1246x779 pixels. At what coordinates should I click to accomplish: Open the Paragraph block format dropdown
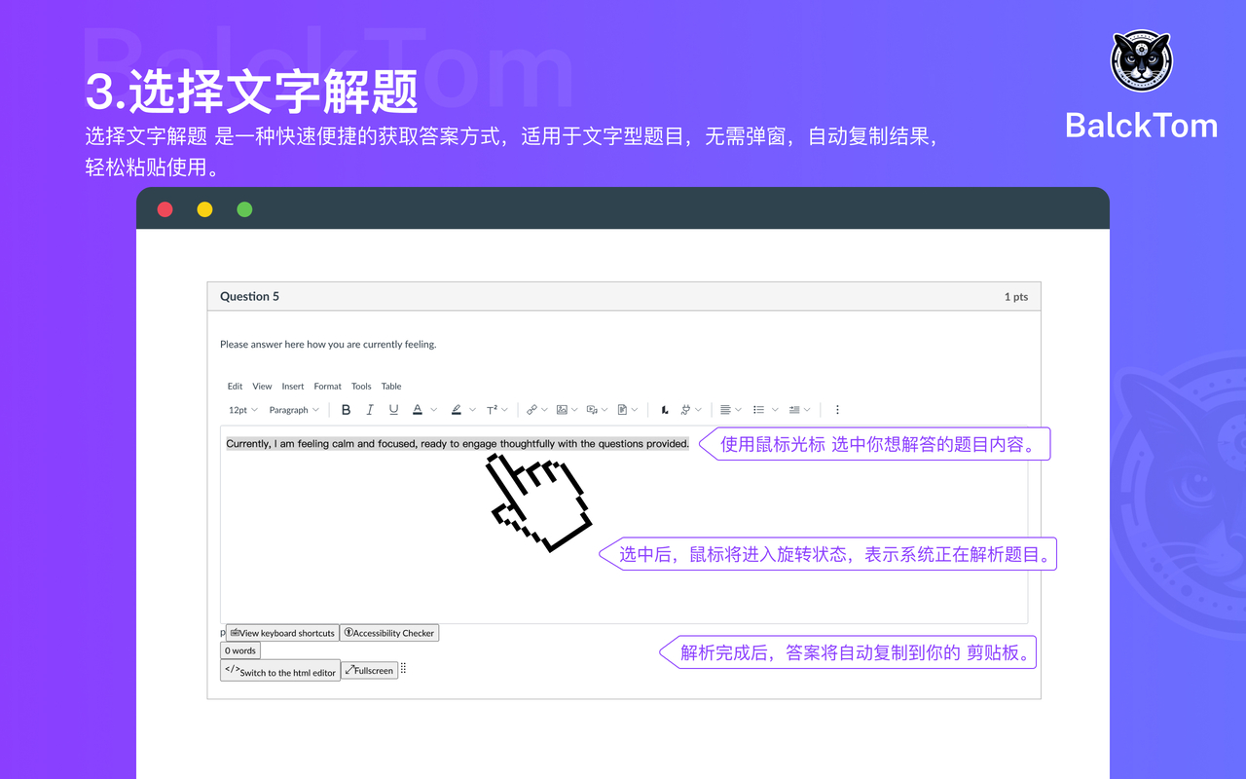(294, 410)
